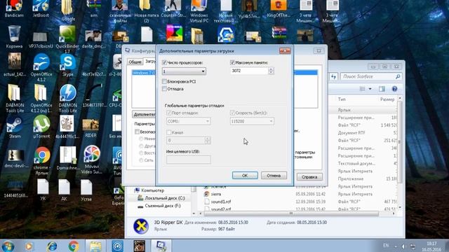
Task: Select the QuickBinder 1.7 desktop shortcut
Action: 67,39
